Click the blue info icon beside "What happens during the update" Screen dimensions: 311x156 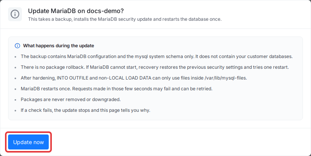click(x=17, y=46)
